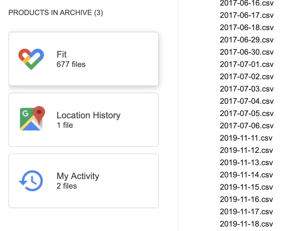
Task: Click the Google Fit heart icon
Action: click(31, 58)
